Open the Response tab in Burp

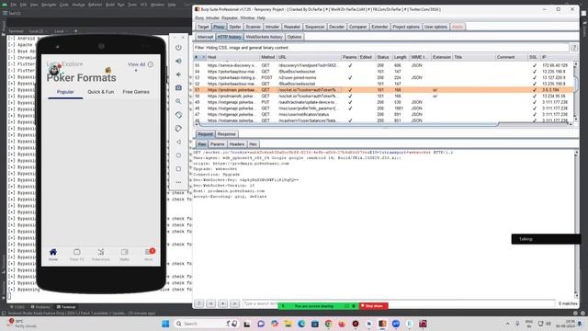point(227,134)
